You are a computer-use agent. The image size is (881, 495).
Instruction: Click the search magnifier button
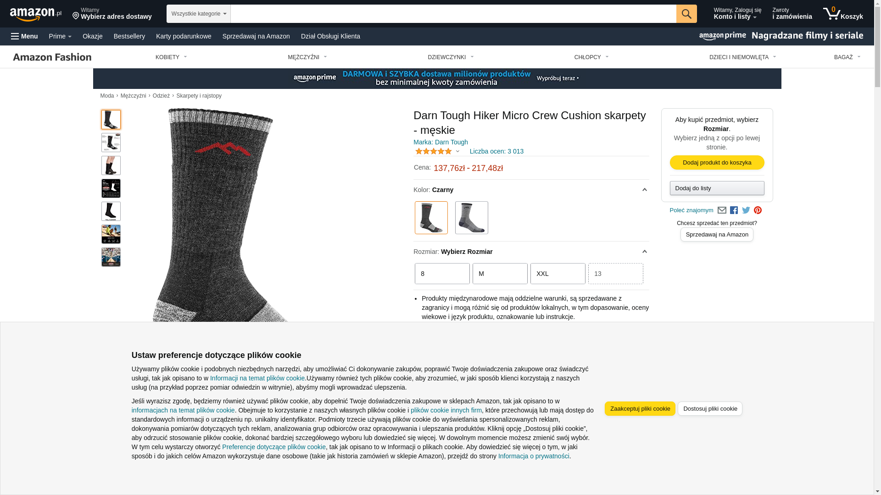pos(686,14)
